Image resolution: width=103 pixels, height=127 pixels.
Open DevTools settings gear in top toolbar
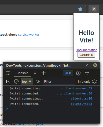coord(78,73)
